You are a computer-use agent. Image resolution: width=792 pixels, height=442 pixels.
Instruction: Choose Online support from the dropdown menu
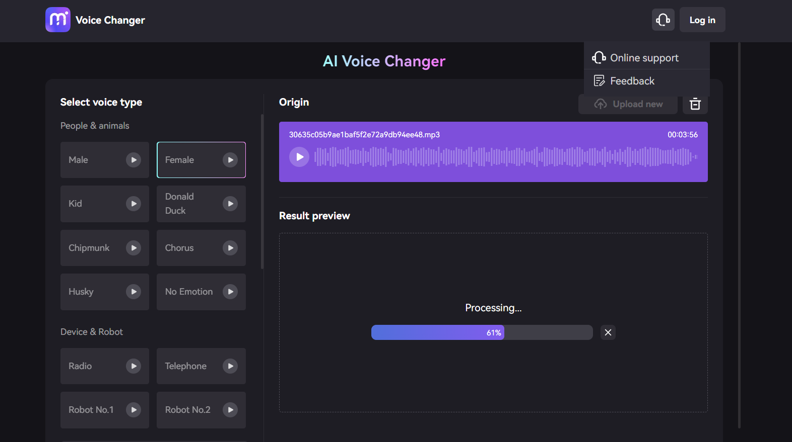(646, 58)
